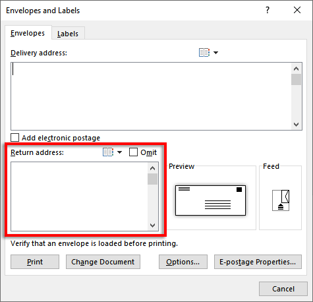Open address book icon for Delivery address

[x=204, y=53]
